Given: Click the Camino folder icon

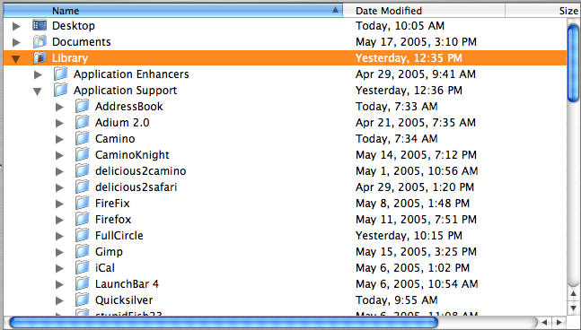Looking at the screenshot, I should point(83,138).
